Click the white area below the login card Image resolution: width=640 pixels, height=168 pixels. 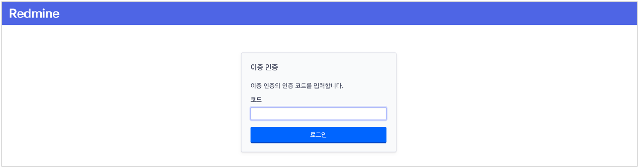click(319, 159)
